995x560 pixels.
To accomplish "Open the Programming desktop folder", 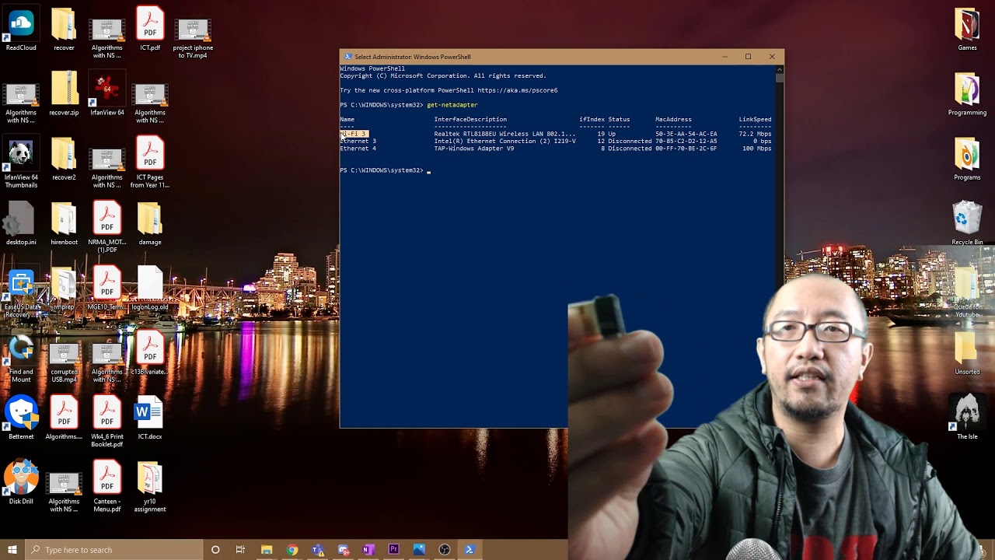I will tap(967, 93).
